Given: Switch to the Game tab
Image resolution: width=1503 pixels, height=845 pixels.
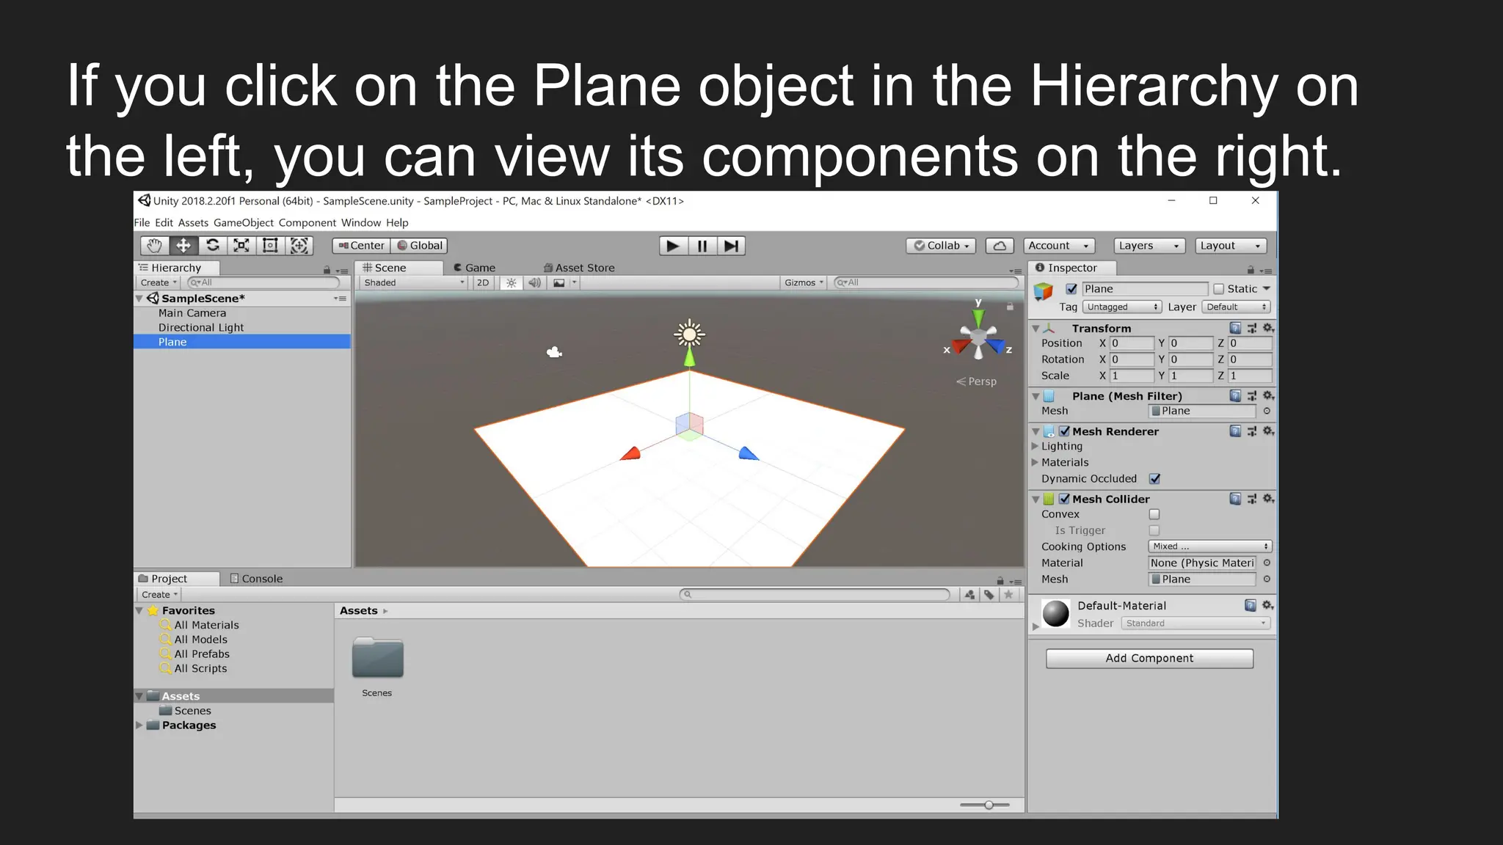Looking at the screenshot, I should tap(475, 268).
